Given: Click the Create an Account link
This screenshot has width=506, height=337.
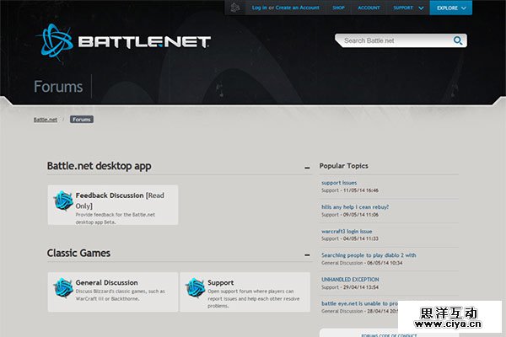Looking at the screenshot, I should [298, 8].
